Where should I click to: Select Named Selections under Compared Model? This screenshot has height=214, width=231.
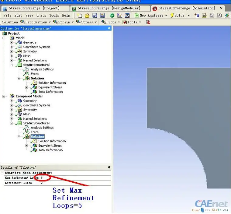(35, 119)
